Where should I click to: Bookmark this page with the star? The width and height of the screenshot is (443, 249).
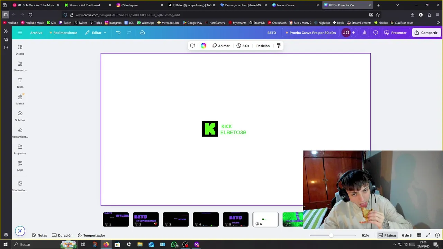378,15
